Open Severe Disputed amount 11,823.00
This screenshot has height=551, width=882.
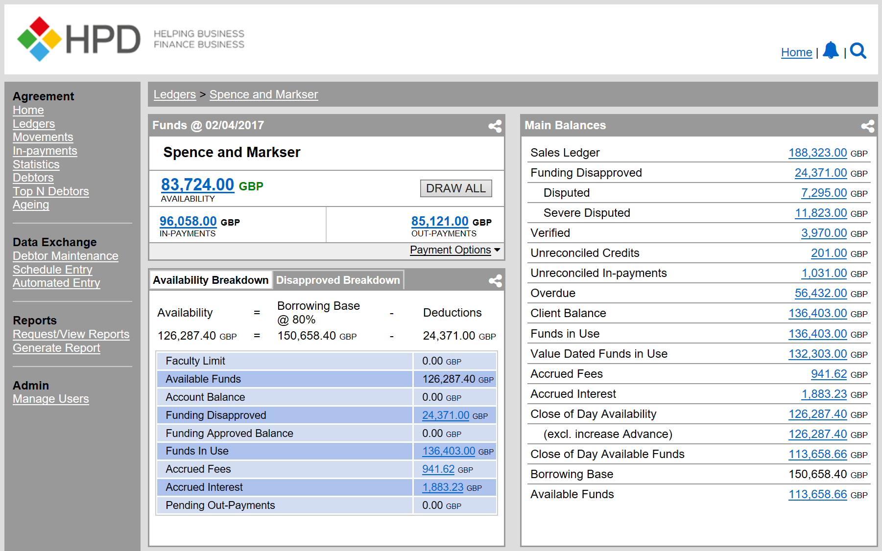(821, 213)
